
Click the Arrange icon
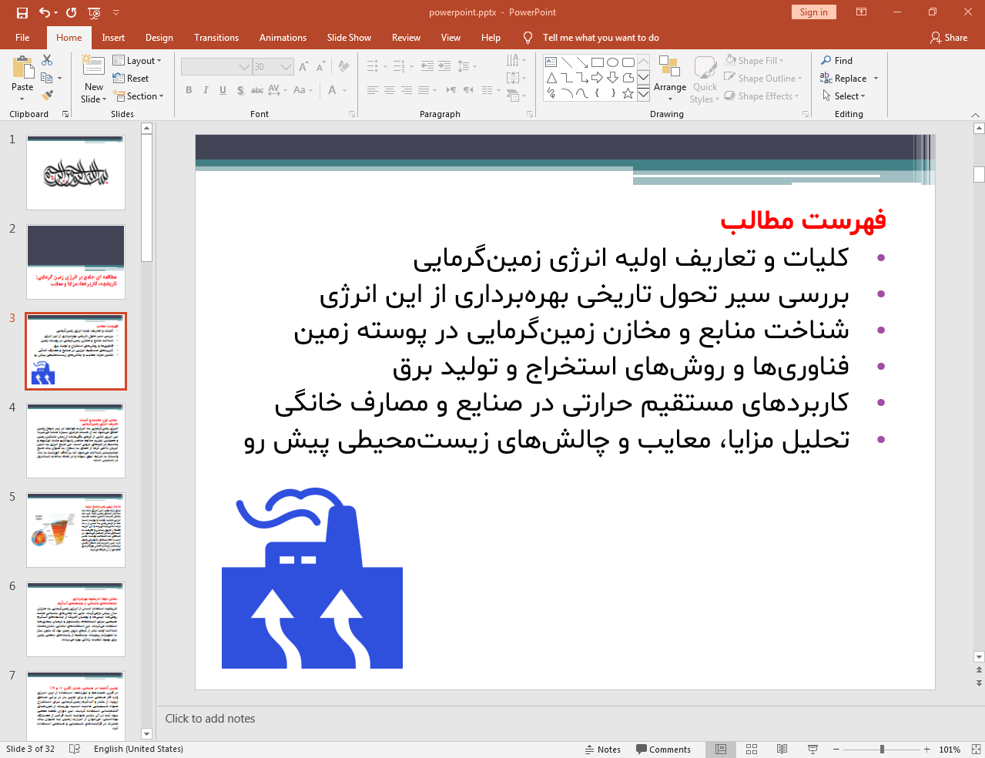[x=669, y=67]
